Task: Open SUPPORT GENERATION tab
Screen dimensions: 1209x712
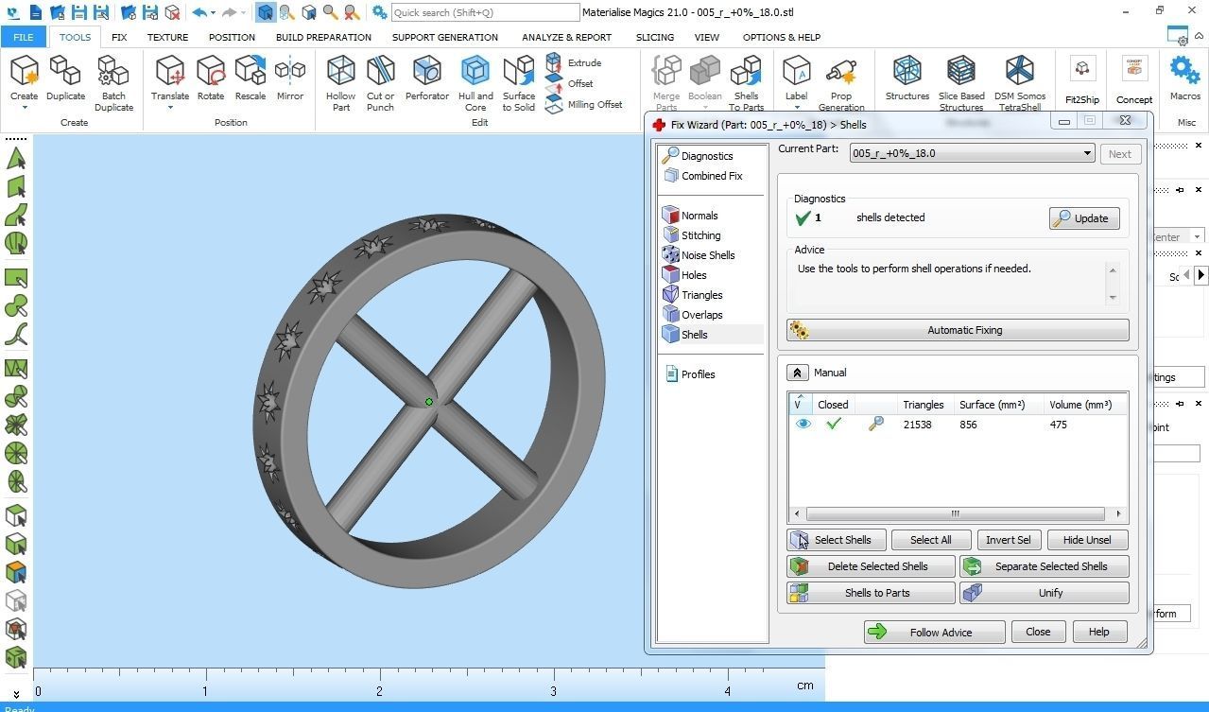Action: 444,37
